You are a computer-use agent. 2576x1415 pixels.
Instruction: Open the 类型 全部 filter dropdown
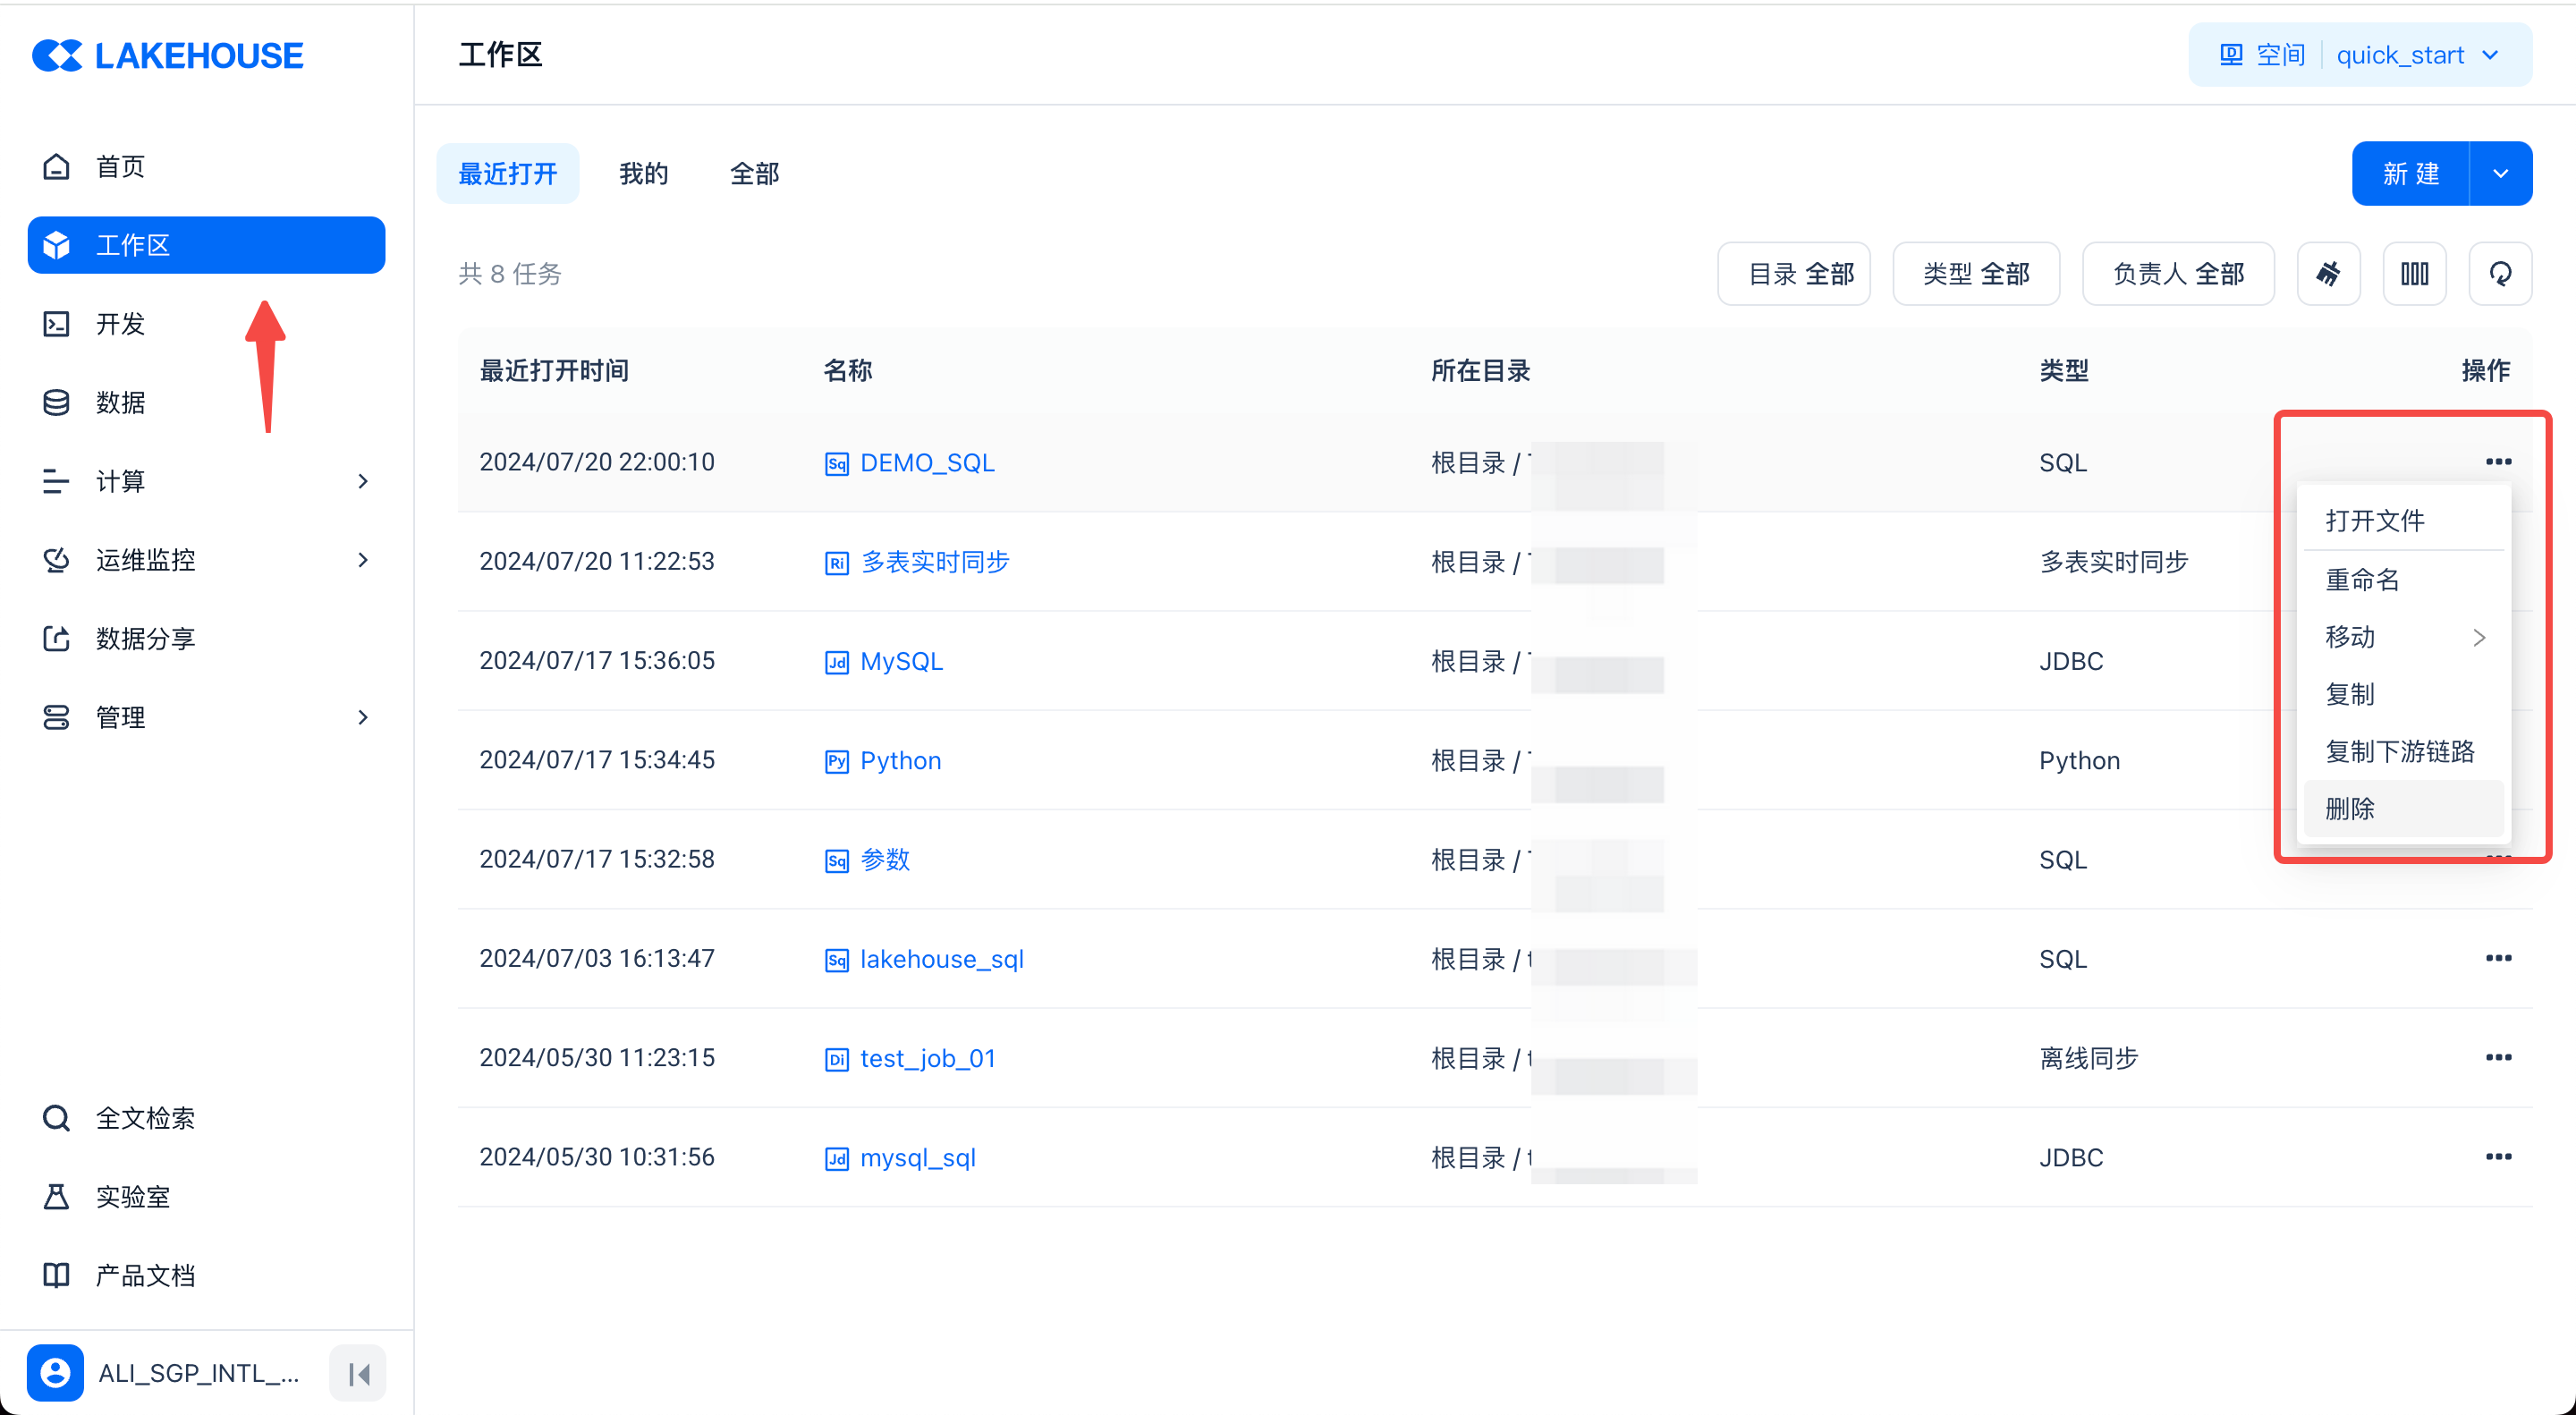[x=1976, y=273]
